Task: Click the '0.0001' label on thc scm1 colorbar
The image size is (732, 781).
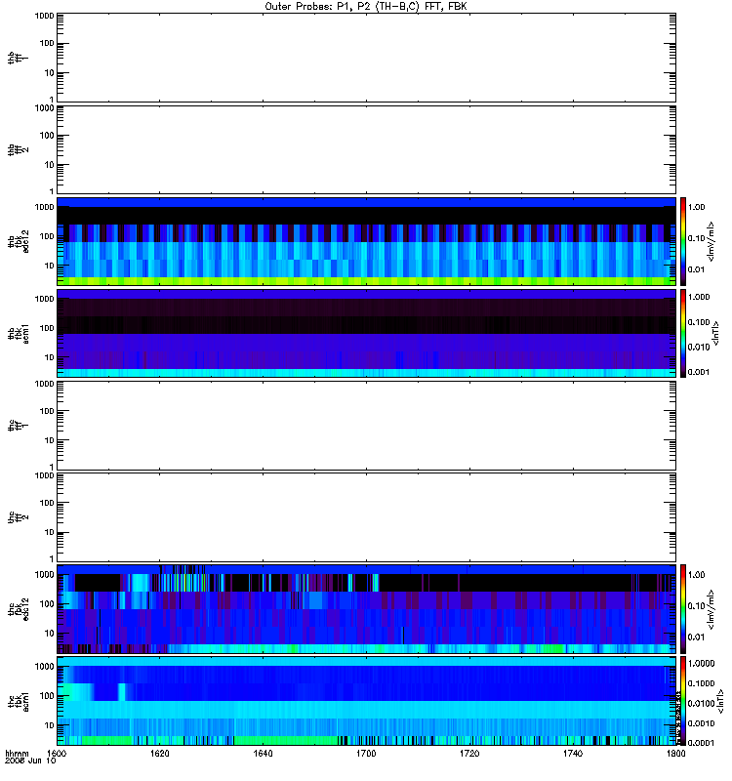Action: click(x=701, y=743)
